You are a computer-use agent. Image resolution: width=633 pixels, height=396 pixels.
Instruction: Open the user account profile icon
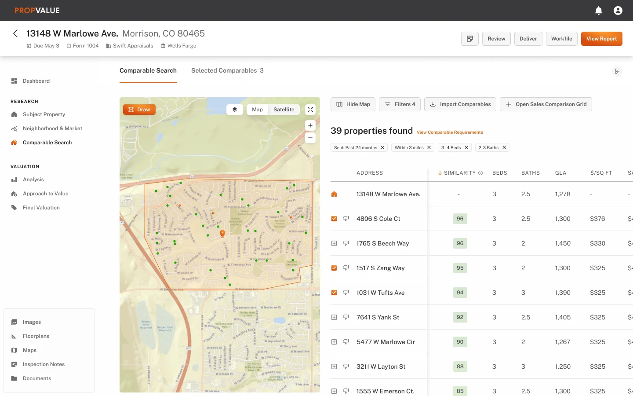click(618, 11)
